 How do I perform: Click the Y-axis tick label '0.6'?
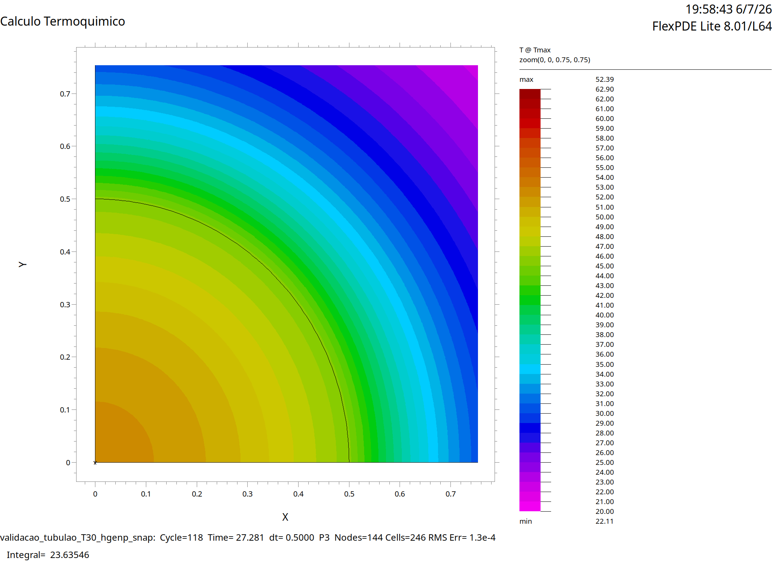click(x=65, y=146)
